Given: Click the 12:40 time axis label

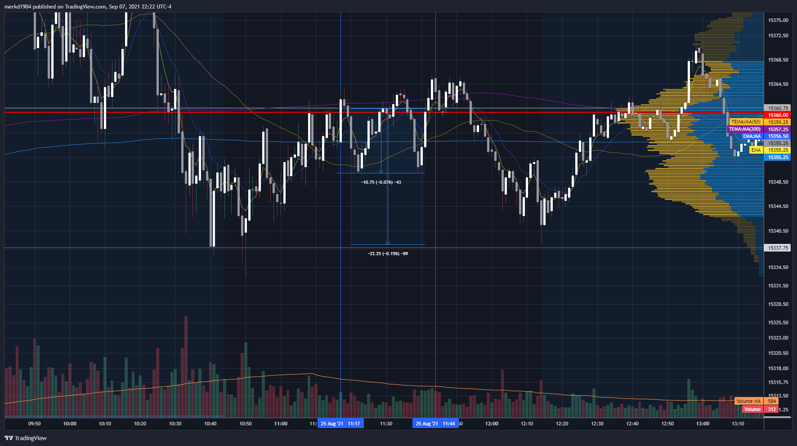Looking at the screenshot, I should pos(632,424).
